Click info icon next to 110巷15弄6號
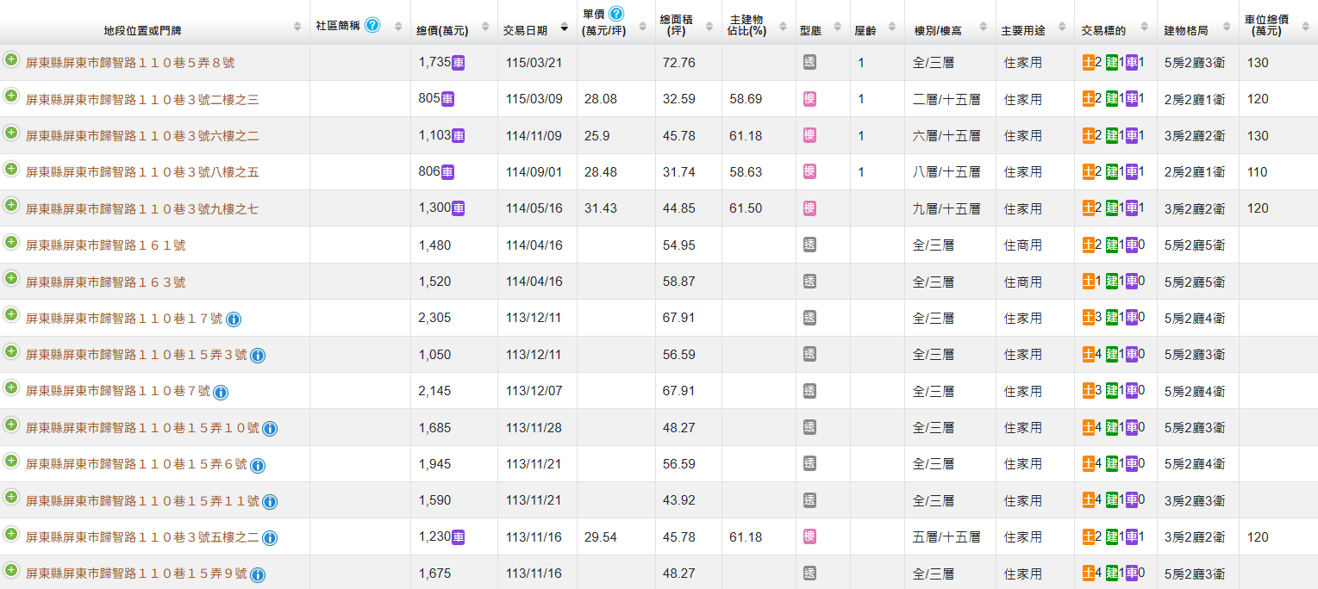This screenshot has height=589, width=1318. point(258,466)
